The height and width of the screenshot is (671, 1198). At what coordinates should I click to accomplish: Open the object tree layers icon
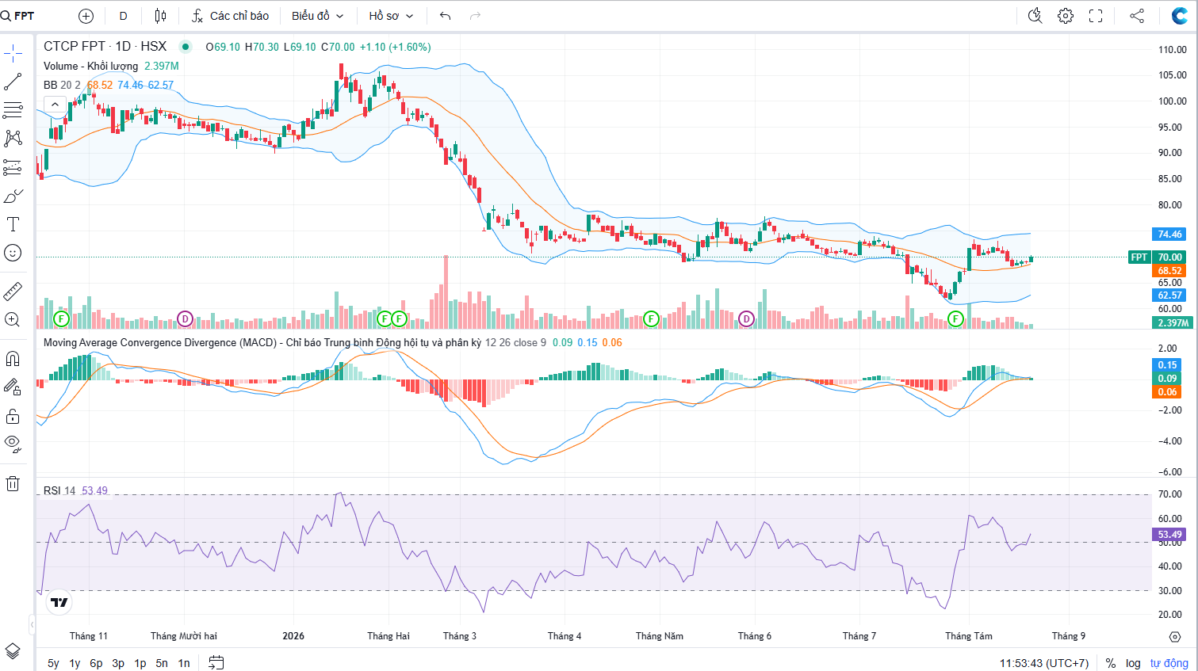pyautogui.click(x=13, y=651)
